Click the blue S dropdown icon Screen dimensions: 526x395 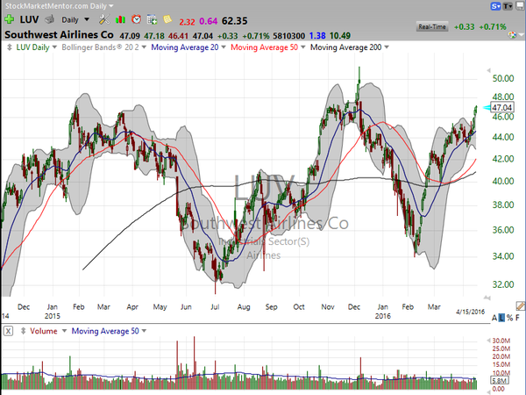(x=495, y=6)
